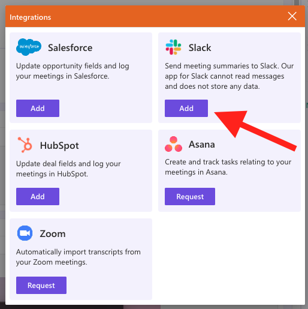Click 'Send meeting summaries to Slack' description

[230, 76]
